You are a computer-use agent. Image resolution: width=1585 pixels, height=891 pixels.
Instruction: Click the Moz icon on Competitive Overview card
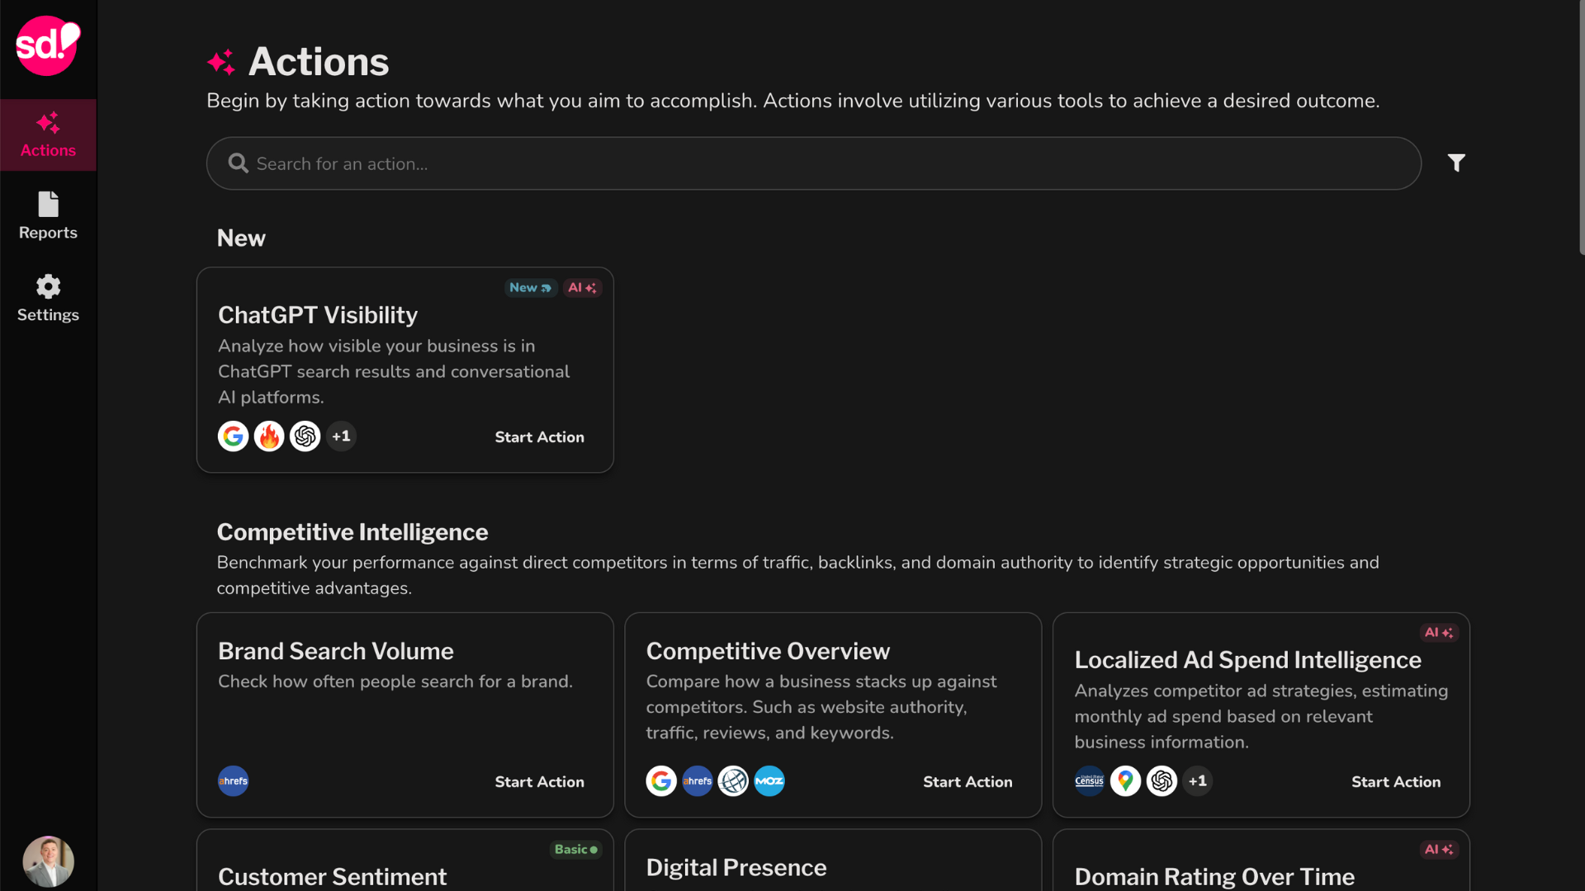(x=769, y=781)
